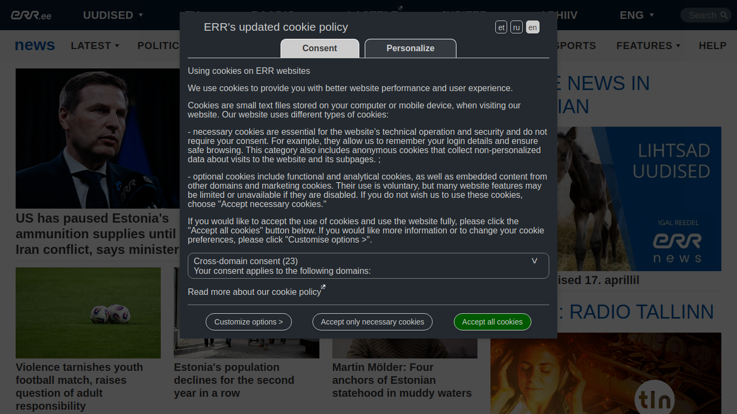Click Accept only necessary cookies

point(372,322)
